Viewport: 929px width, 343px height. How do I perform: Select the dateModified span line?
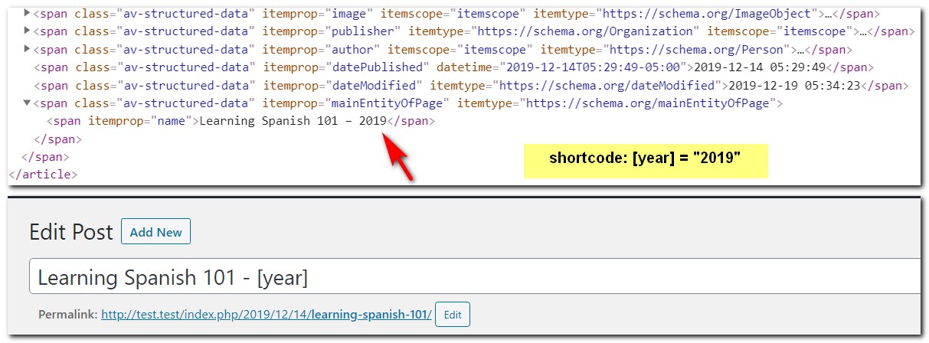coord(469,85)
